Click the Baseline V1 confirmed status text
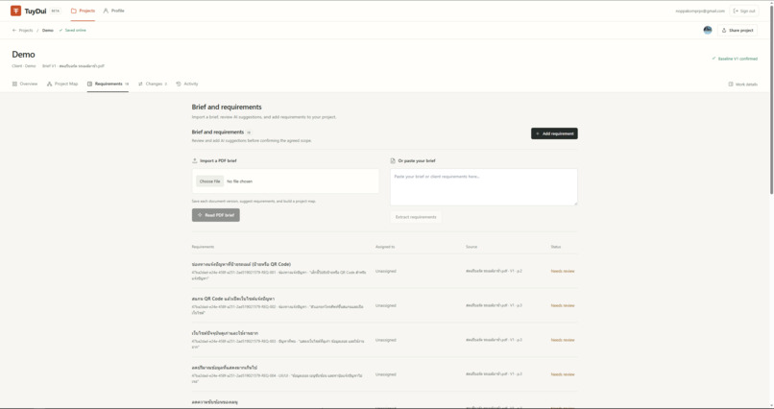774x409 pixels. coord(735,59)
